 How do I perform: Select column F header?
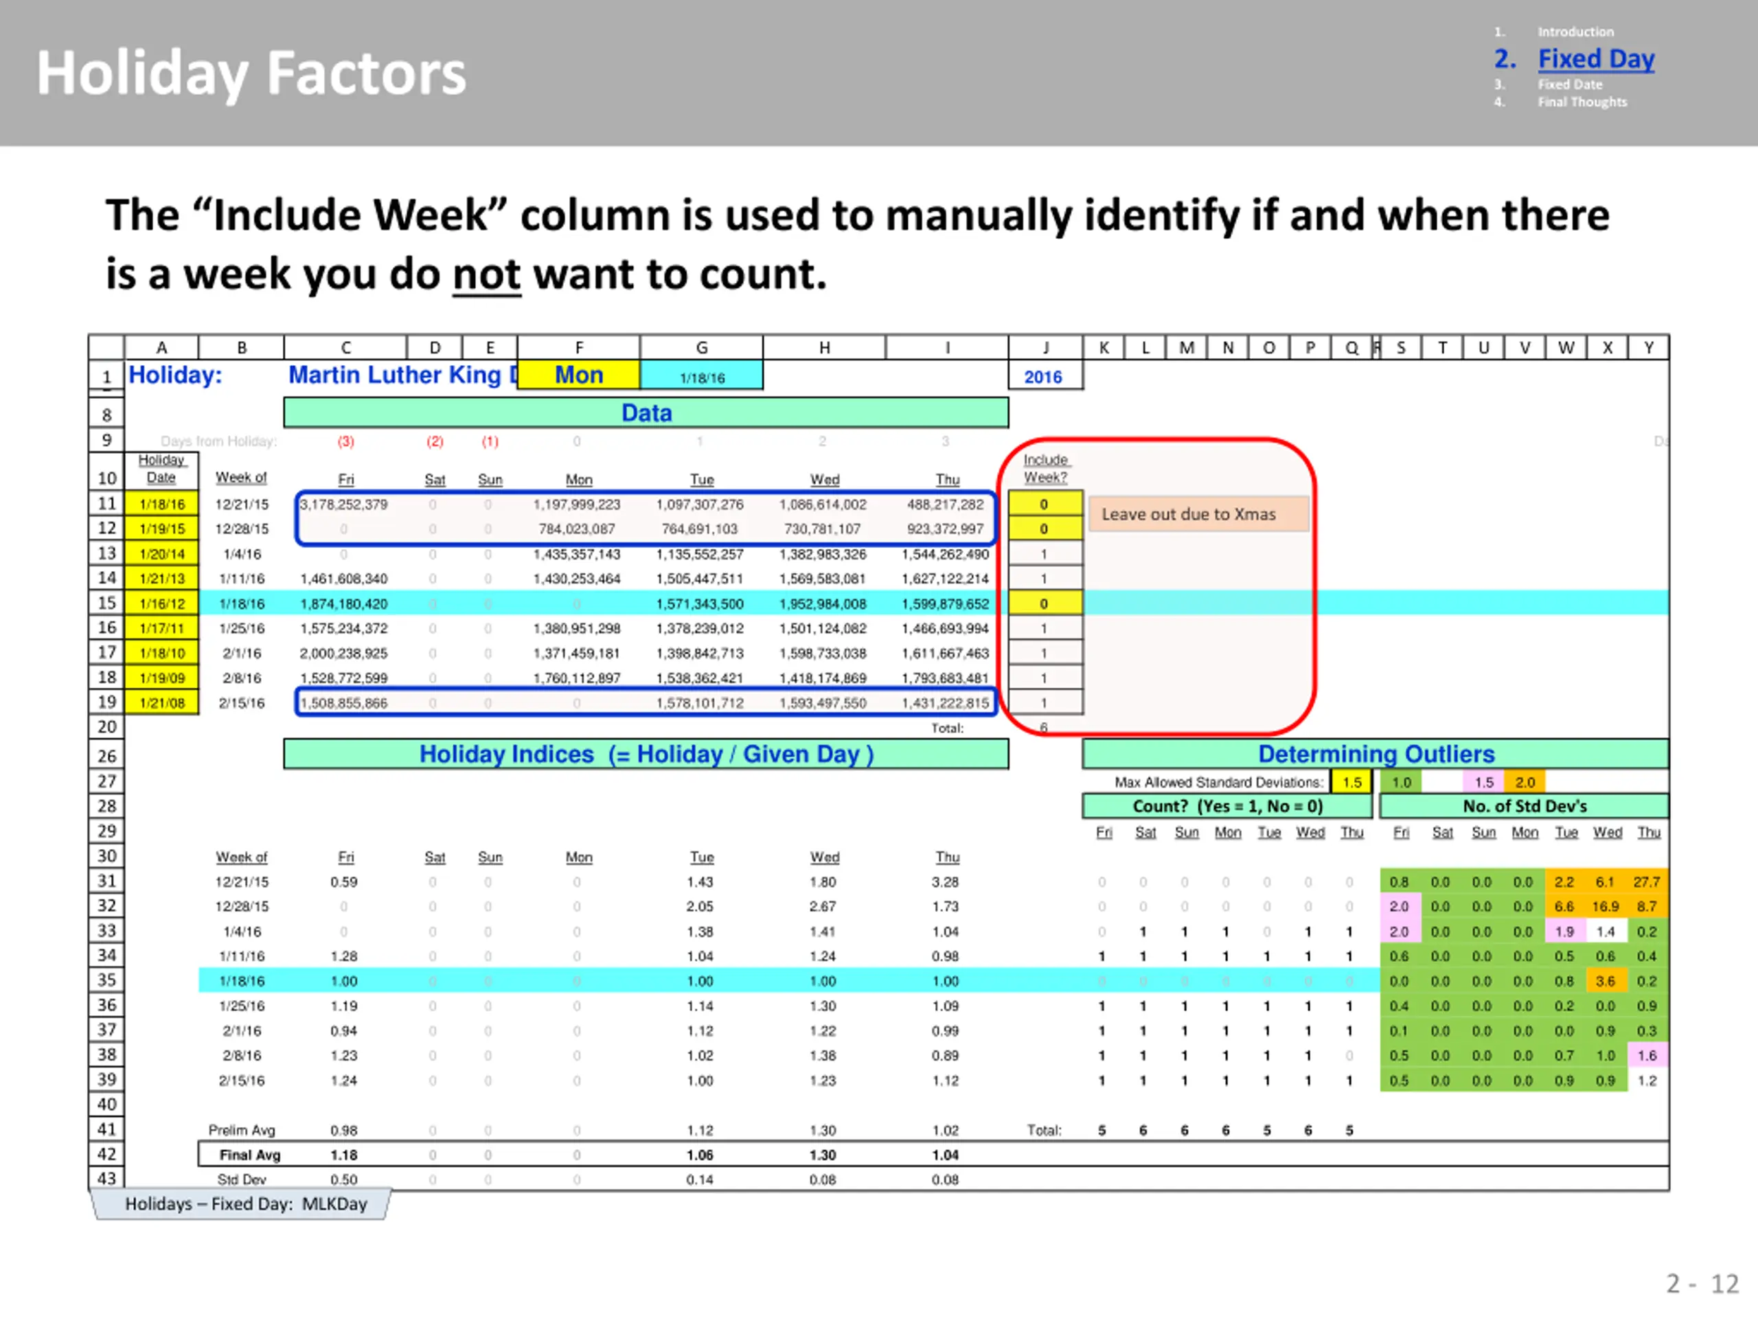[579, 347]
